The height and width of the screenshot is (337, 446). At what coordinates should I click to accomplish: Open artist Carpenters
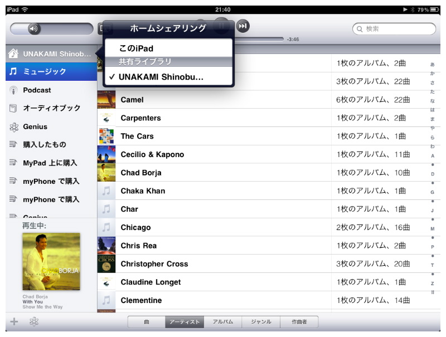269,118
